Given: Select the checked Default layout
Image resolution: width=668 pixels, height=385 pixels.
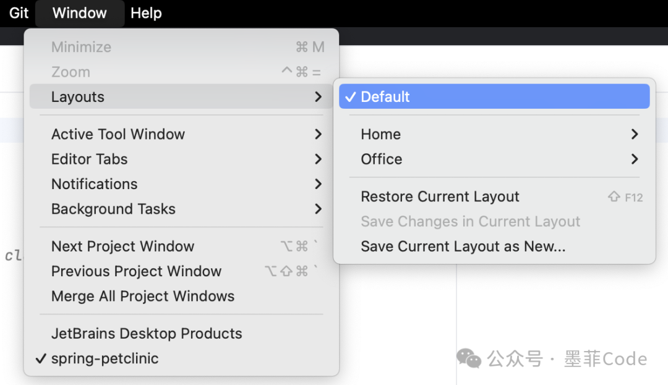Looking at the screenshot, I should pyautogui.click(x=385, y=97).
